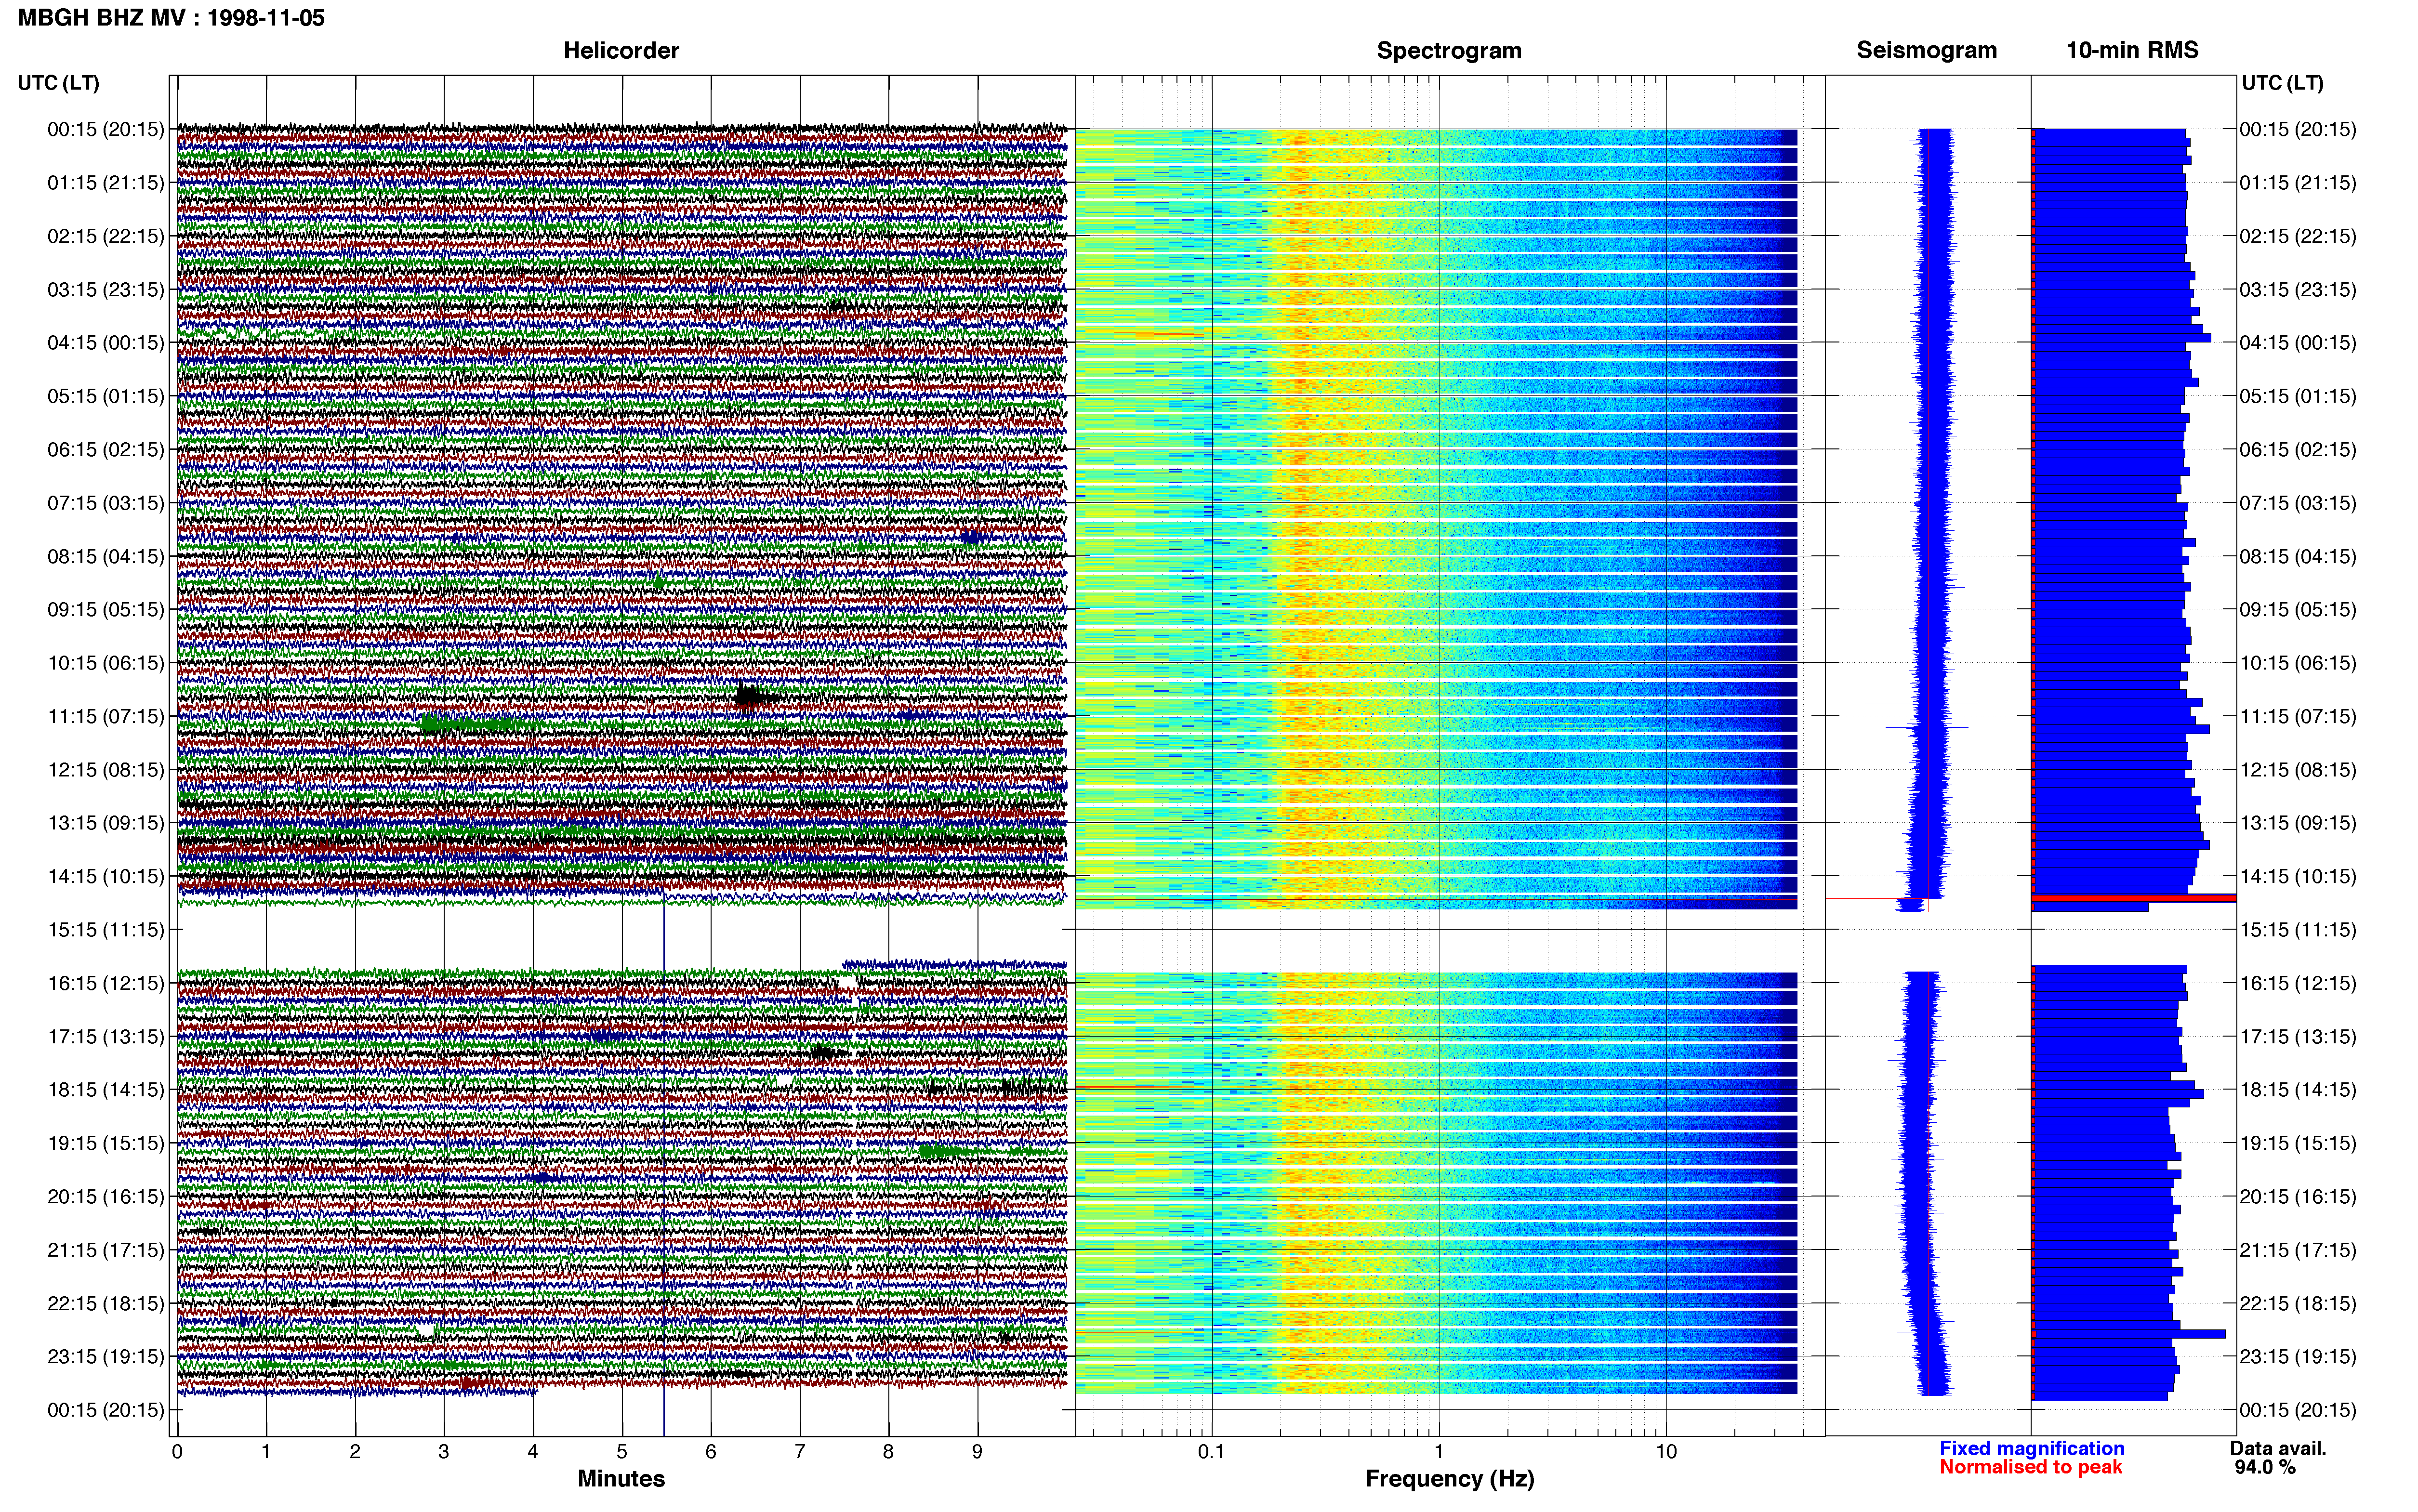This screenshot has width=2418, height=1512.
Task: Click left time label 02:15 (22:15)
Action: click(x=105, y=236)
